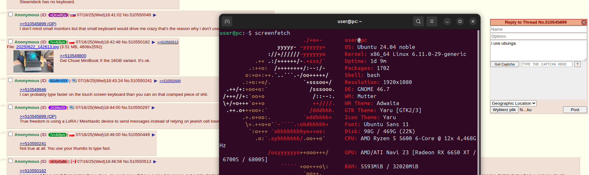Viewport: 589px width, 175px height.
Task: Focus the Name field in the reply box
Action: point(538,29)
